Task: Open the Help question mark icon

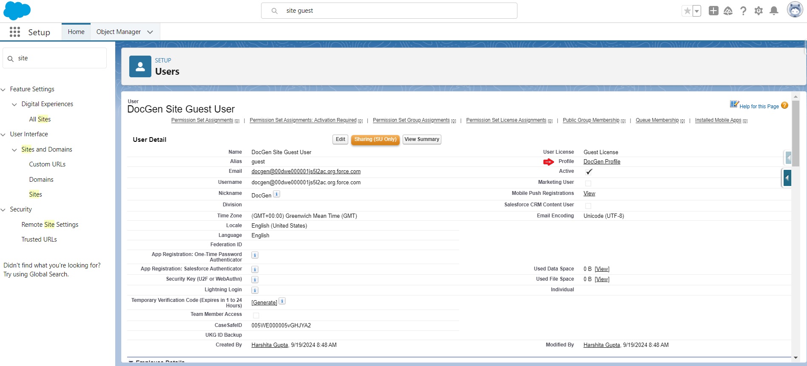Action: 743,11
